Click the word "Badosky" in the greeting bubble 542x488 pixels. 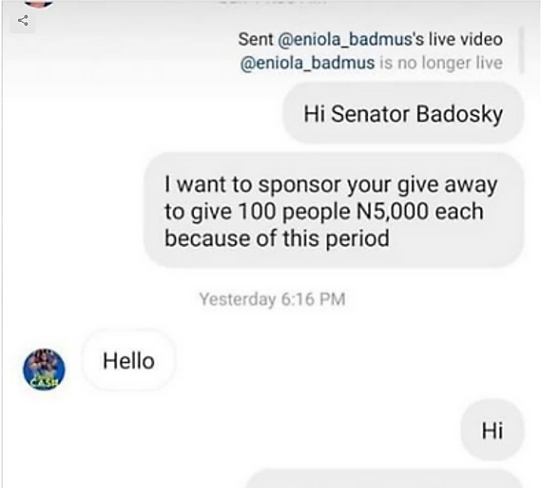[459, 115]
